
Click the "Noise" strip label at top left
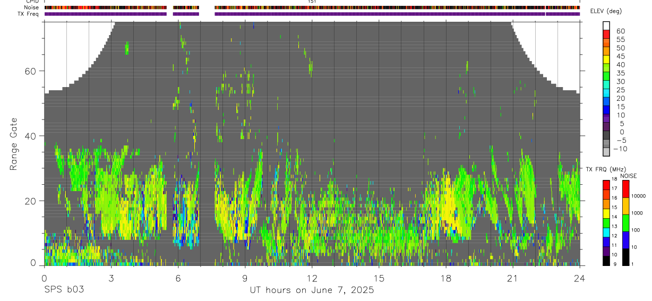32,7
